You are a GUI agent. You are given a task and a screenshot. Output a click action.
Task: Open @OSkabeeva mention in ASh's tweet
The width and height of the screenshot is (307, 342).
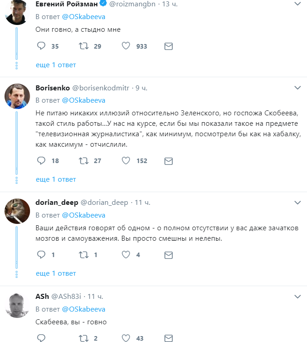[84, 309]
